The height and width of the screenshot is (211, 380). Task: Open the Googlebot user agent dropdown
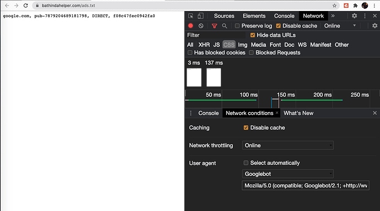point(287,174)
